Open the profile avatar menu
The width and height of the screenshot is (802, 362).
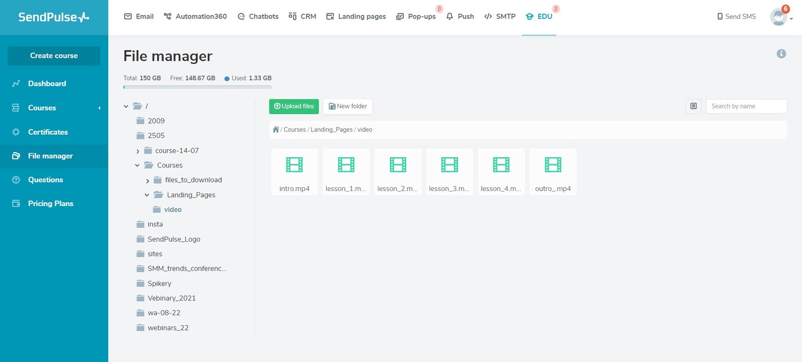click(778, 17)
